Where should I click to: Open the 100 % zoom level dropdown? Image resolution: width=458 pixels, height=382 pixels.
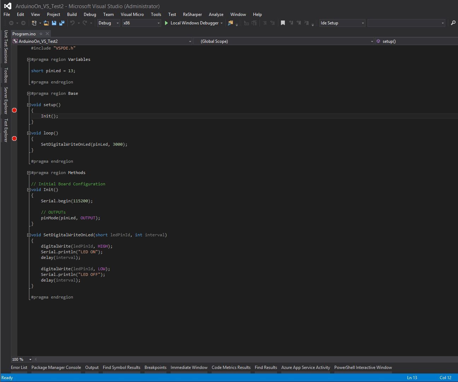click(x=22, y=359)
